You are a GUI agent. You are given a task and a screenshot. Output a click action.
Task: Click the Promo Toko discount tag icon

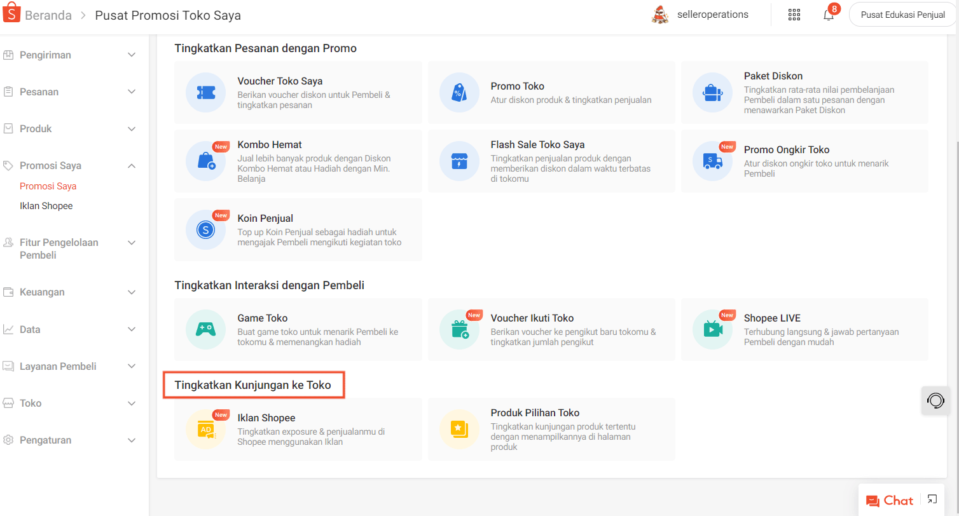point(459,93)
